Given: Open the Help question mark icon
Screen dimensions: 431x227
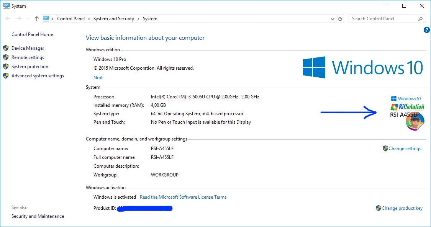Looking at the screenshot, I should 427,29.
